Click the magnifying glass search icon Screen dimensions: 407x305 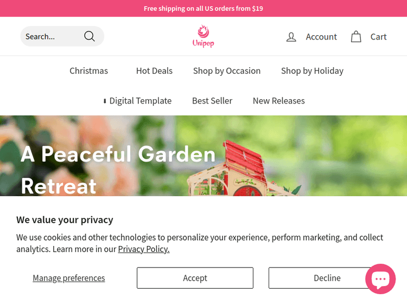point(90,36)
